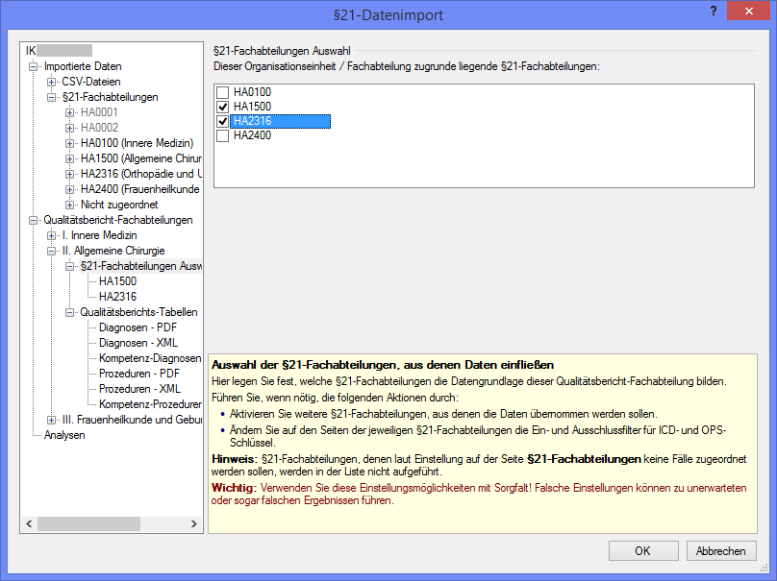Image resolution: width=777 pixels, height=581 pixels.
Task: Disable the HA1500 checkbox
Action: click(x=221, y=108)
